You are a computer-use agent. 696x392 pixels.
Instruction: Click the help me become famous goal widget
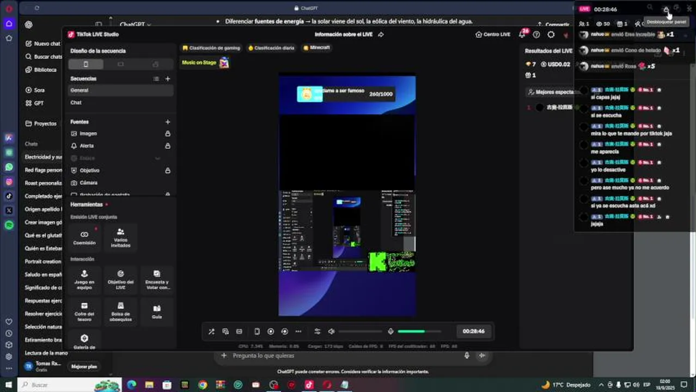point(345,94)
